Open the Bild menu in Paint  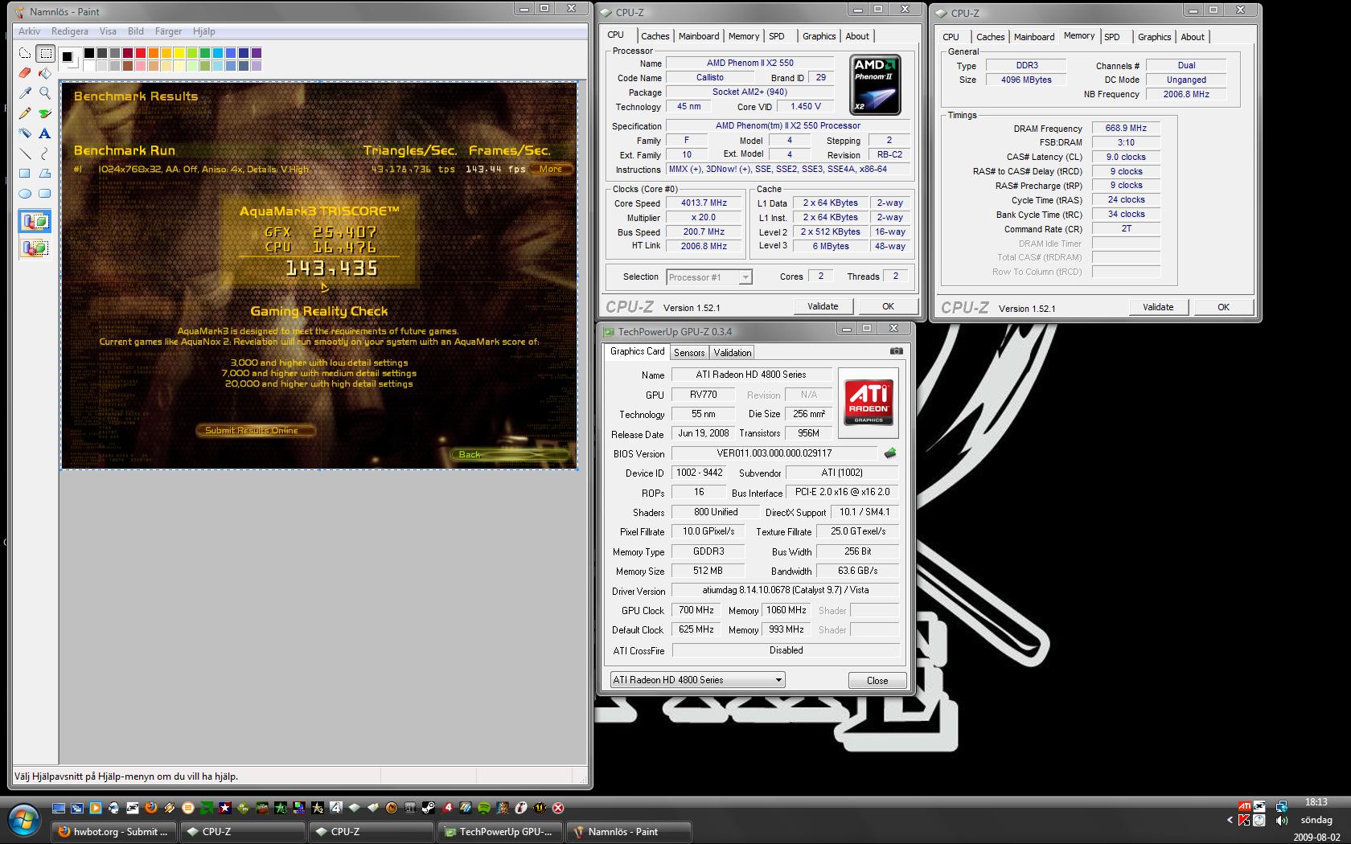point(136,31)
